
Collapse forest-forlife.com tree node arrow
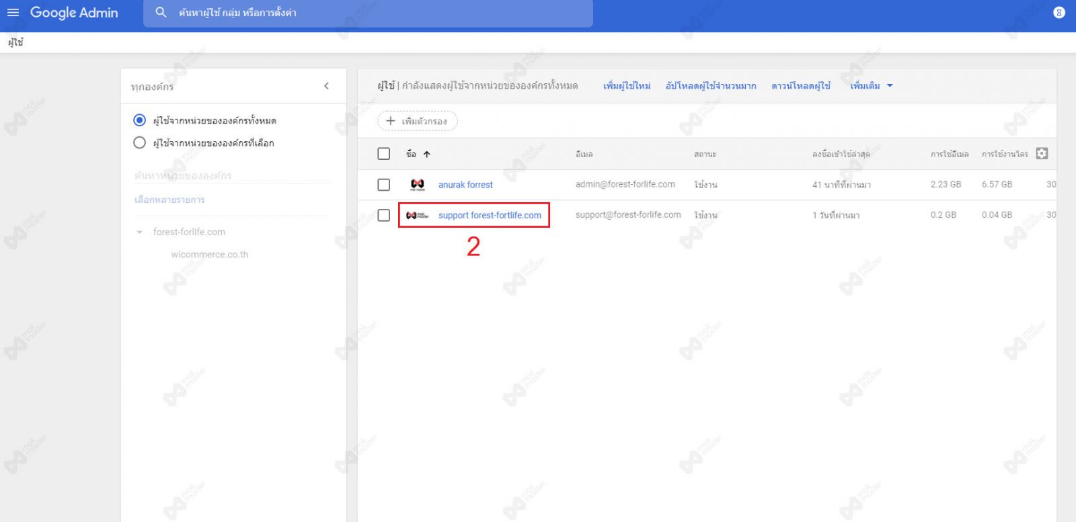pyautogui.click(x=139, y=232)
